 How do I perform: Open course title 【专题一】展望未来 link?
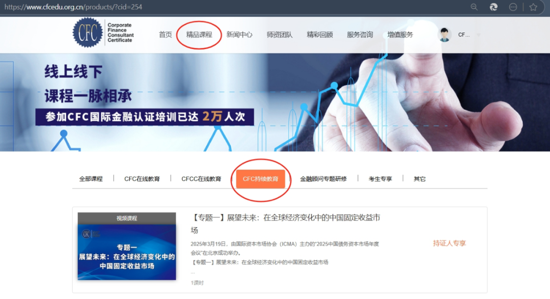285,224
